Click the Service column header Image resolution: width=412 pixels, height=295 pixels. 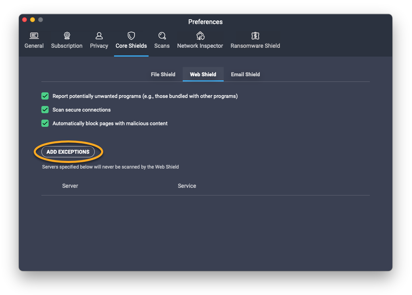click(x=187, y=186)
